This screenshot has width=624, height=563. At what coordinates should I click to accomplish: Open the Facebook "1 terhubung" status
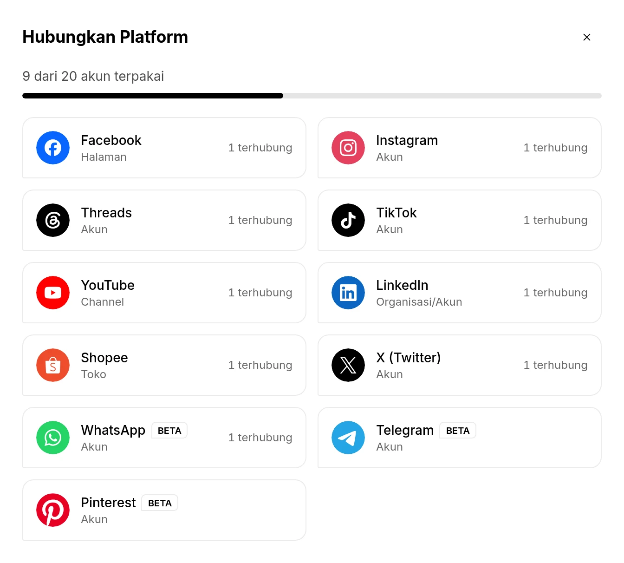260,148
